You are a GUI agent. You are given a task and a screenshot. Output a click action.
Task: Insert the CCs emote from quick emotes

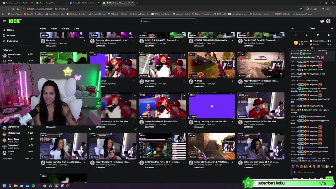click(297, 166)
